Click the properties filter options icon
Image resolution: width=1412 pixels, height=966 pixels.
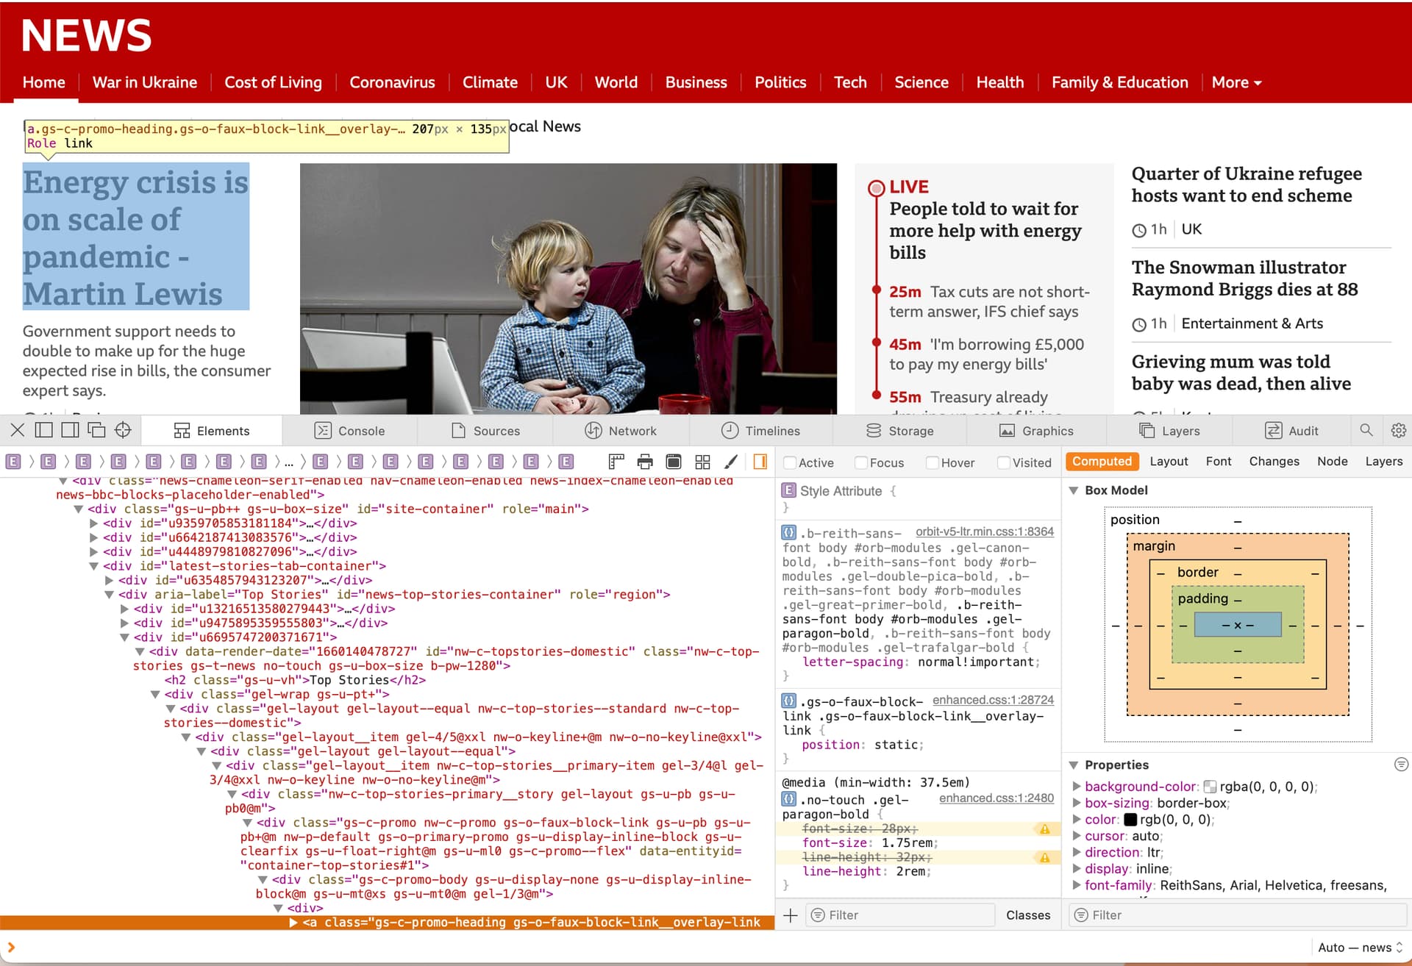[1401, 765]
